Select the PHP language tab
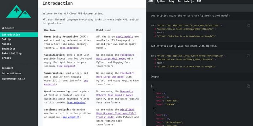Image resolution: width=253 pixels, height=126 pixels. 199,2
